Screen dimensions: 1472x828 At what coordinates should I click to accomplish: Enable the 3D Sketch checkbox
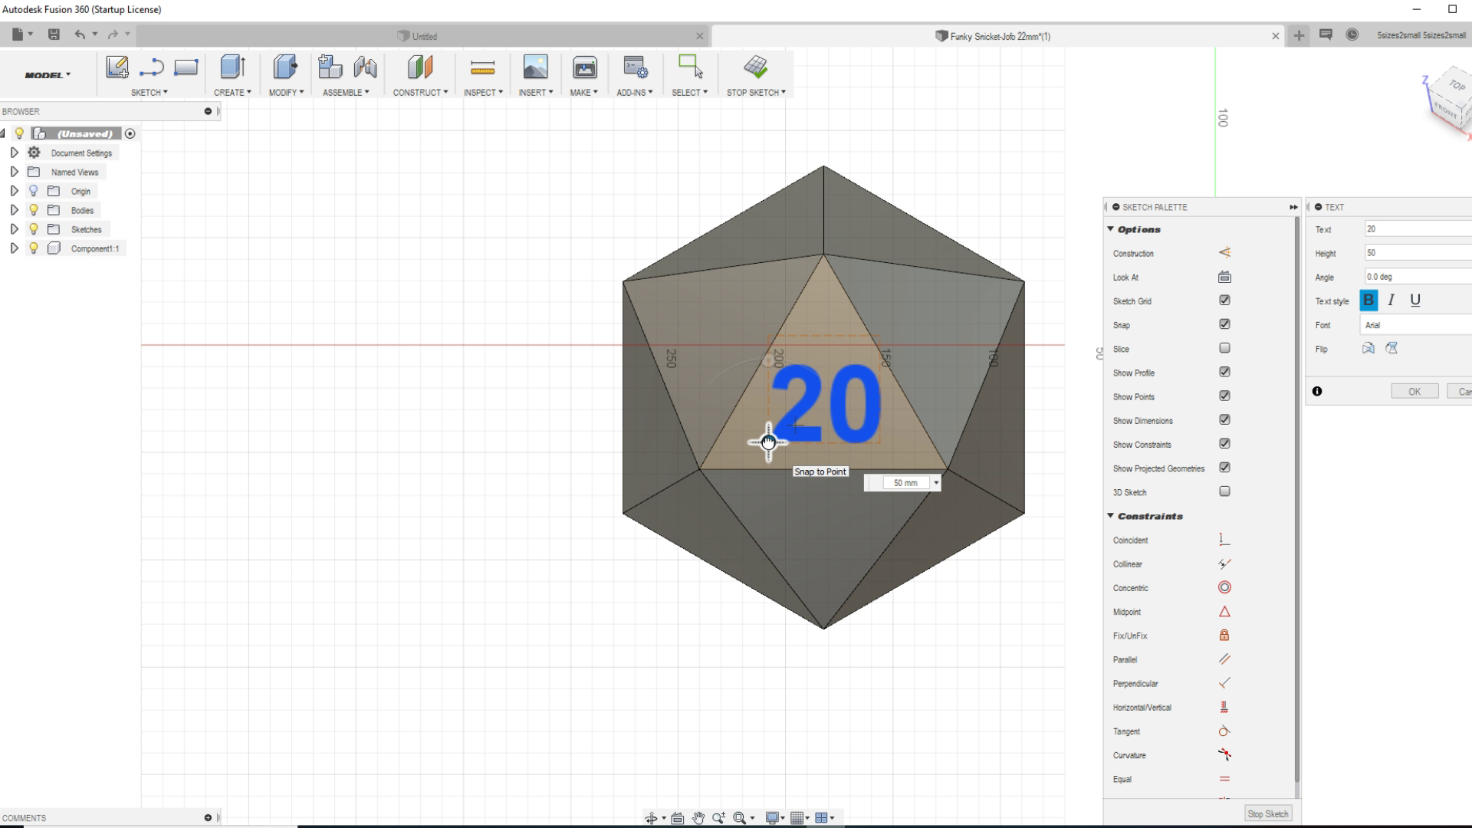tap(1224, 491)
